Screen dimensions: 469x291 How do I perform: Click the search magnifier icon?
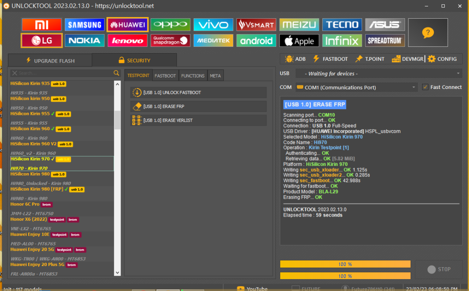pyautogui.click(x=116, y=73)
